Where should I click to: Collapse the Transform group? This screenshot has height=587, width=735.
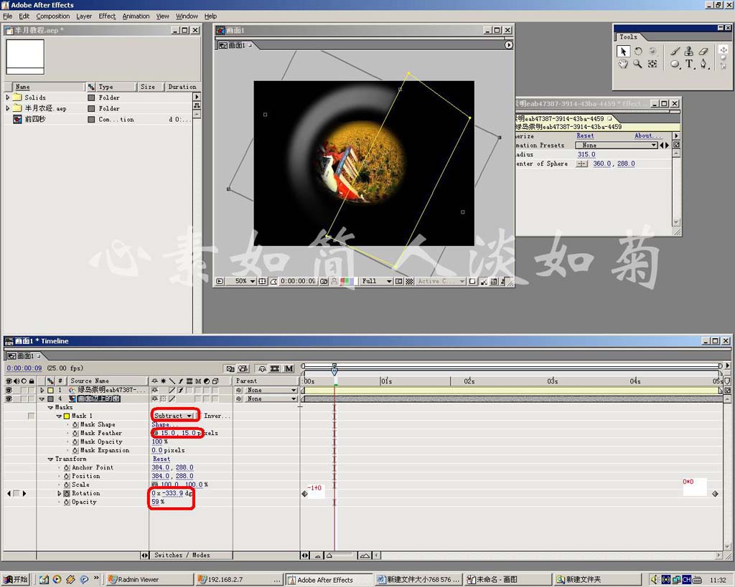click(50, 459)
